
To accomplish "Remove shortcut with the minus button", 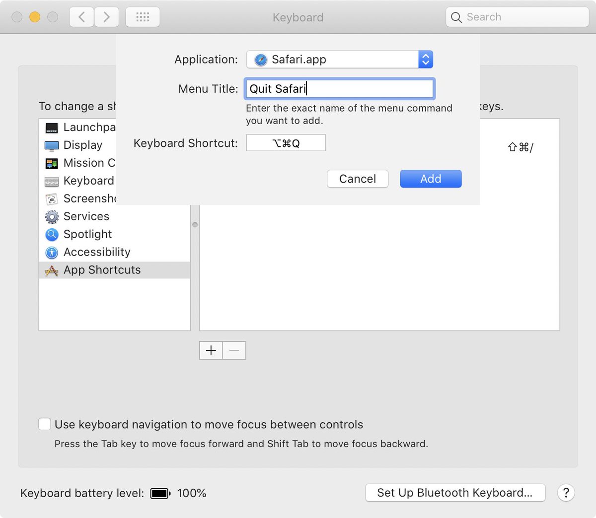I will point(234,350).
